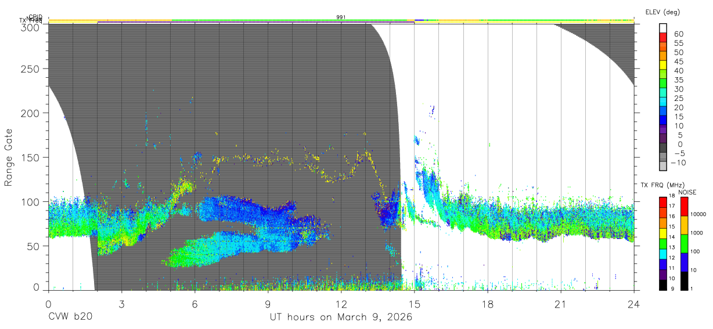Click the '3' tick on the UT hours axis
This screenshot has height=329, width=713.
point(122,304)
